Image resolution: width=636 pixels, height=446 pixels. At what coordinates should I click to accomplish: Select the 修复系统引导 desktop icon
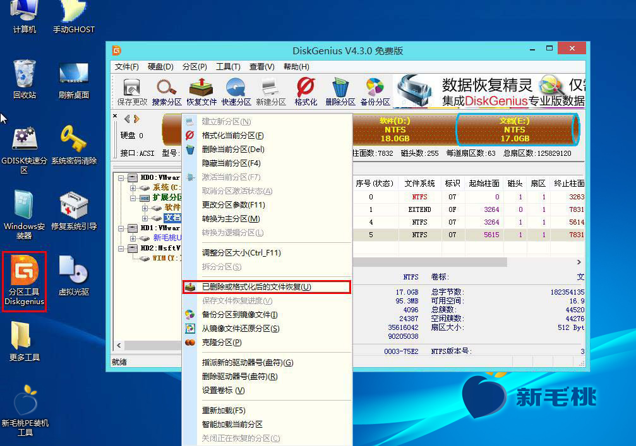pos(74,211)
